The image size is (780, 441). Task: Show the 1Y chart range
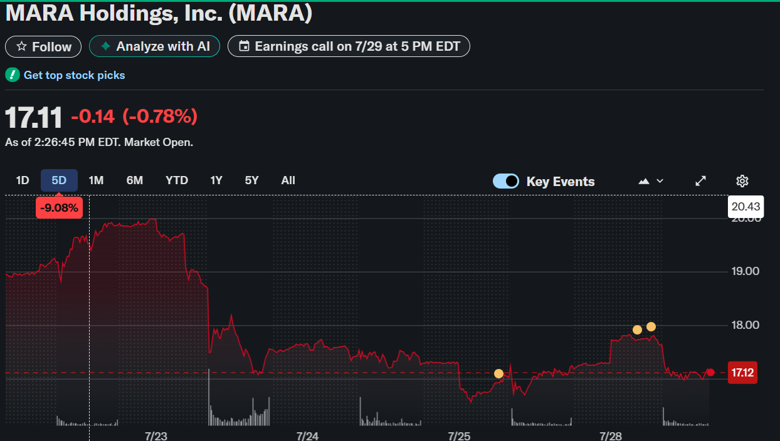[x=216, y=180]
